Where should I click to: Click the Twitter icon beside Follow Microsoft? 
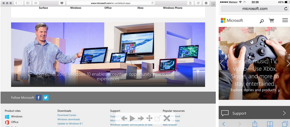(46, 98)
